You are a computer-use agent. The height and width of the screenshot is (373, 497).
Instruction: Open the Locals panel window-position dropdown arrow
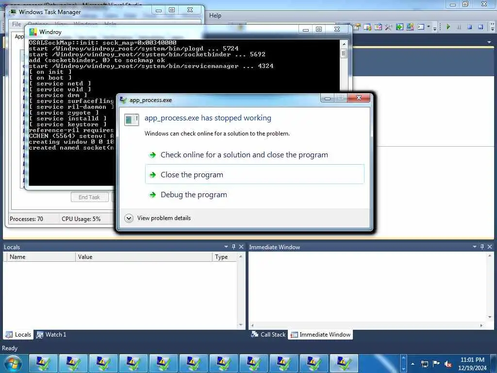226,247
